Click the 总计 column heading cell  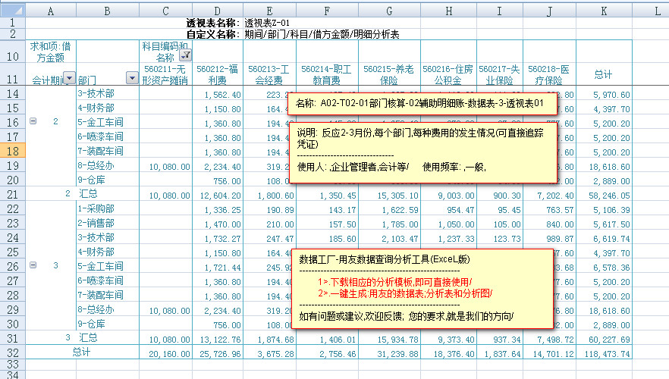click(x=604, y=74)
